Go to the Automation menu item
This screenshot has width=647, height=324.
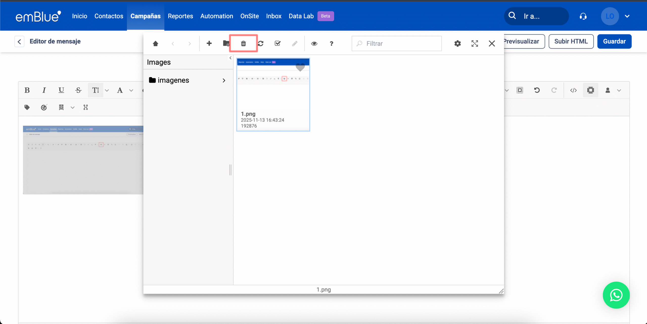[x=217, y=16]
